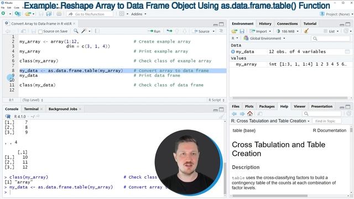Click Save Workspace disk icon in Environment
354x199 pixels.
[242, 31]
